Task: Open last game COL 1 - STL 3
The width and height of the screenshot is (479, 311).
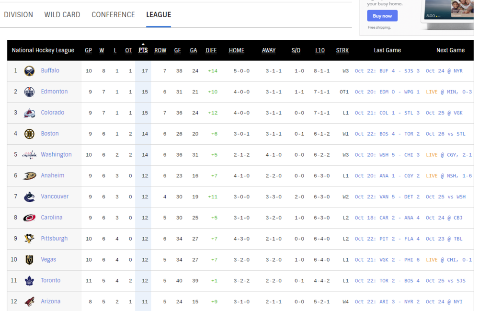Action: point(387,113)
